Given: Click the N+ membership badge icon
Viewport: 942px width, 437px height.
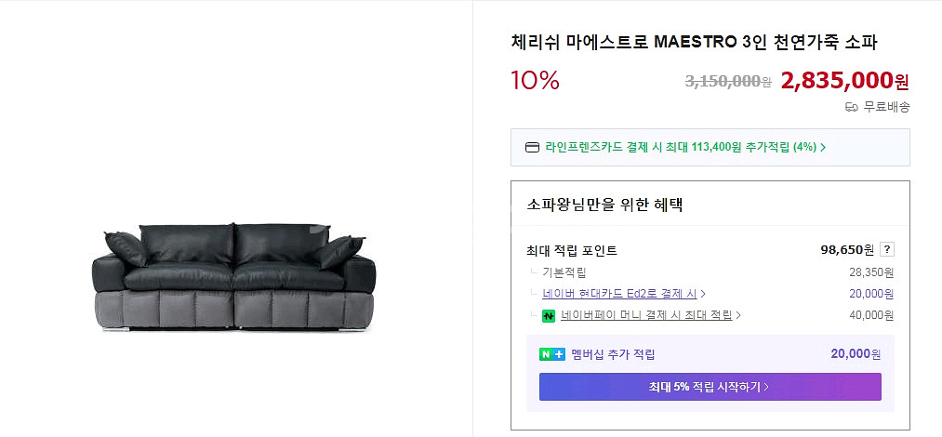Looking at the screenshot, I should click(x=552, y=354).
